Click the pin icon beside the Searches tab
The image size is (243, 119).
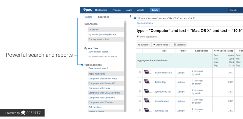click(x=130, y=16)
